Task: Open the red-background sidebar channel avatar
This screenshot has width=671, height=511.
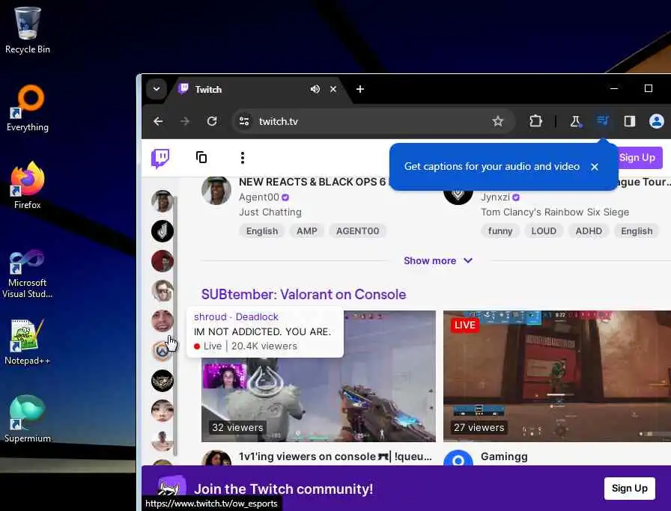Action: pyautogui.click(x=163, y=261)
